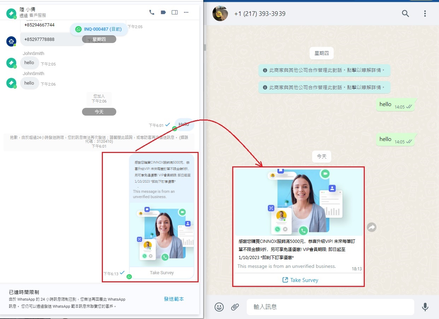The height and width of the screenshot is (319, 439).
Task: Click the CINNOX chat scrollbar thumb
Action: click(x=205, y=47)
